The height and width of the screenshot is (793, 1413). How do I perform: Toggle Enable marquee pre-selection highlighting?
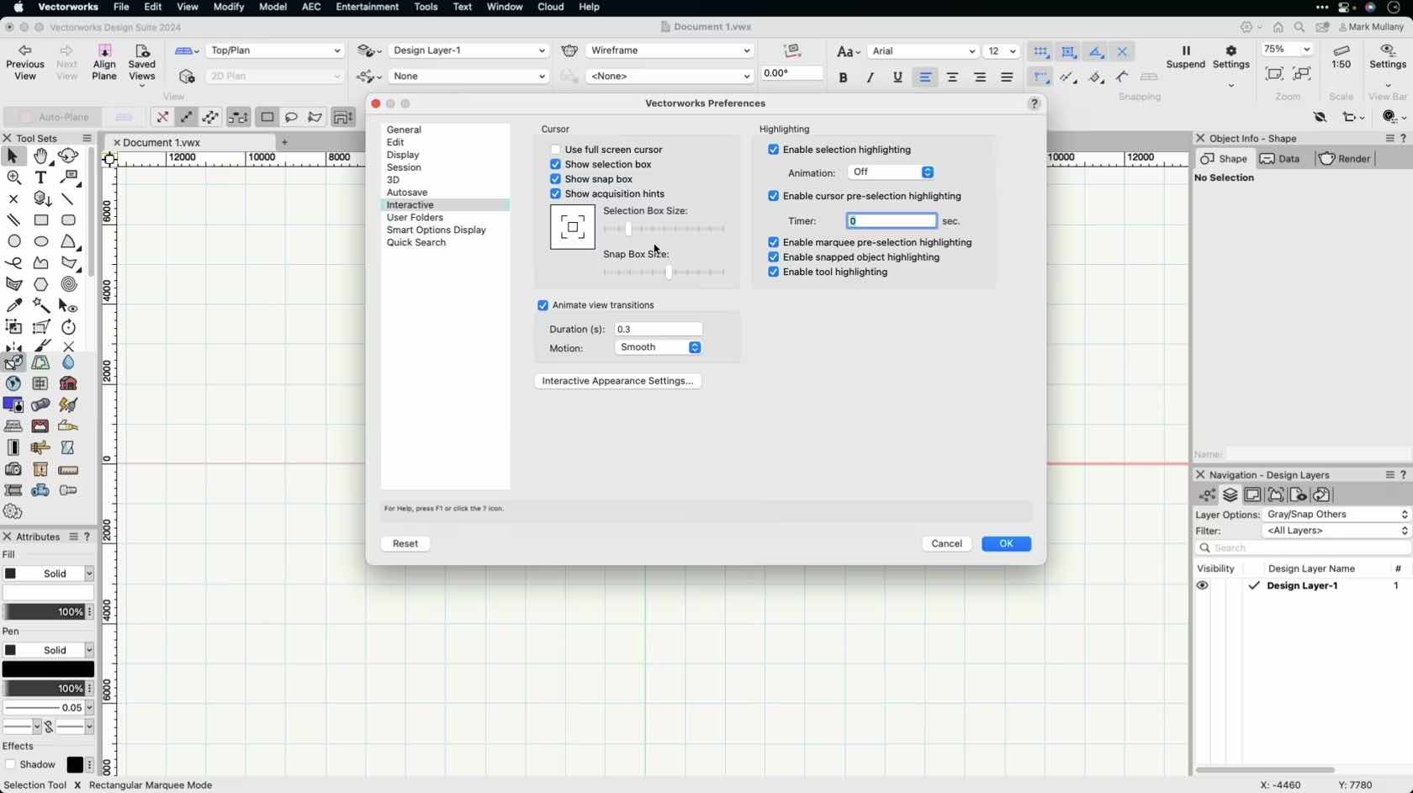[x=773, y=242]
